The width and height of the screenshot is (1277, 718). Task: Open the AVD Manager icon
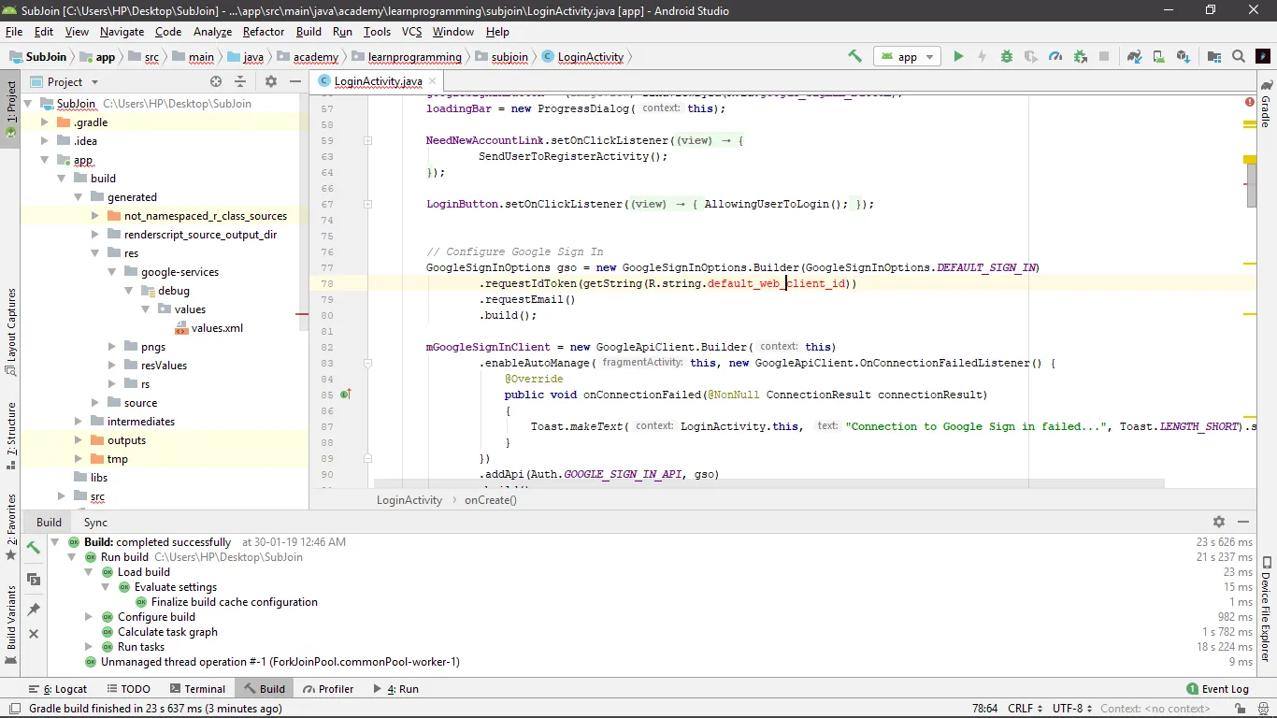(x=1158, y=57)
